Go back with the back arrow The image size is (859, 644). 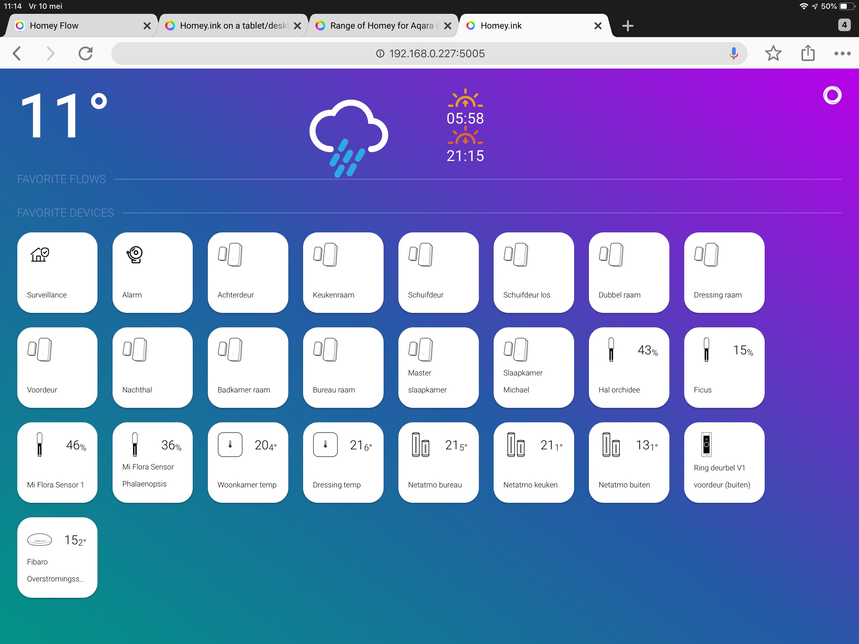coord(17,53)
